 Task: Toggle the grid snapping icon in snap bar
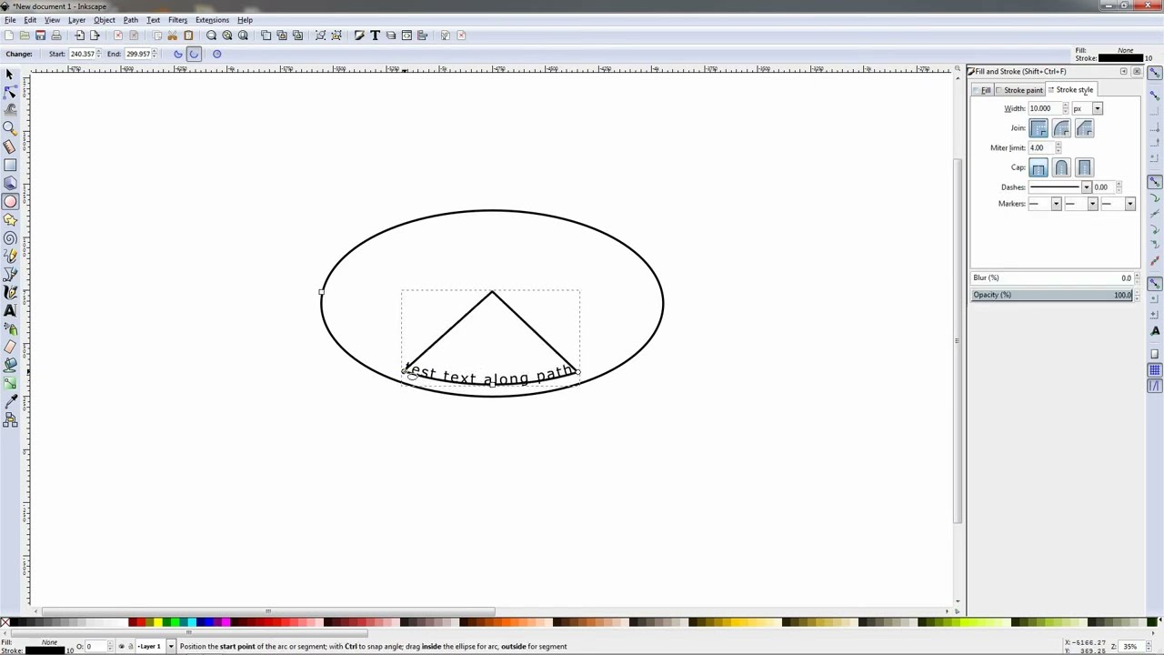[1154, 370]
